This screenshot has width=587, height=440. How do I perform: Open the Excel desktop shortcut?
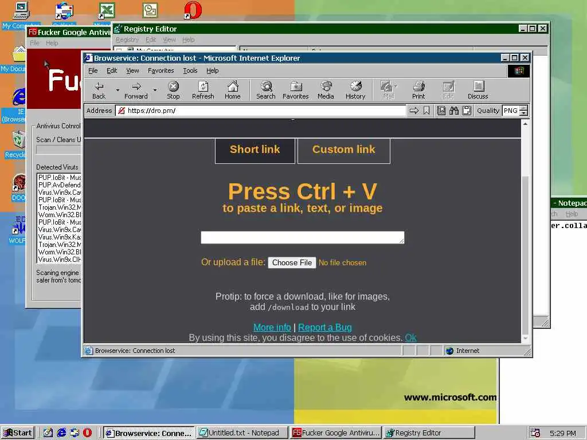pyautogui.click(x=106, y=10)
